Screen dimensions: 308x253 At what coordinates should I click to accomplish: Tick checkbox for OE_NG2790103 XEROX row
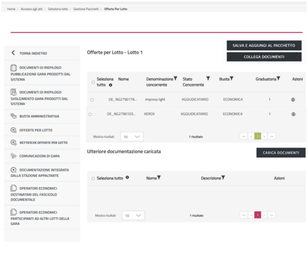click(x=90, y=114)
